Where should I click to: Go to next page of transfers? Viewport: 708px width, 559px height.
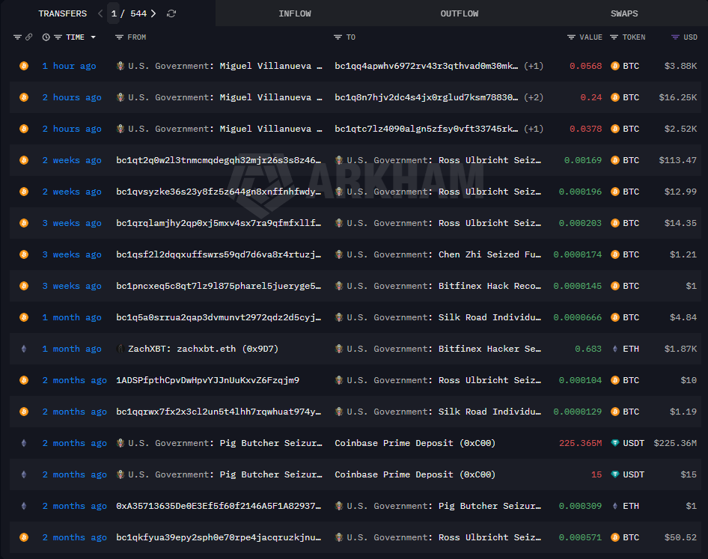(x=153, y=13)
